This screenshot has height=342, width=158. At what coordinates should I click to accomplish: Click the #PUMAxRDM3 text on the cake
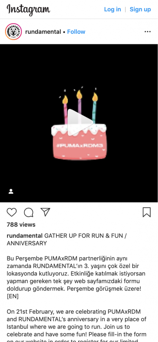click(79, 146)
